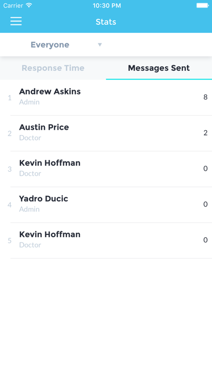Tap the battery icon in status bar

click(x=203, y=5)
